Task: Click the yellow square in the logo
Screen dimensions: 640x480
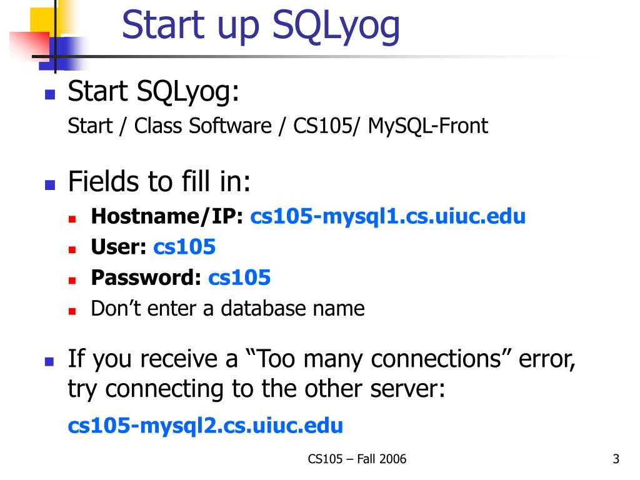Action: point(43,21)
